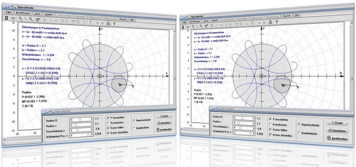Open the Hilfe menu in left window
Screen dimensions: 356x167
pos(132,20)
